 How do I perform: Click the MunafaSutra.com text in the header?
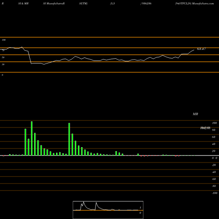(203, 4)
